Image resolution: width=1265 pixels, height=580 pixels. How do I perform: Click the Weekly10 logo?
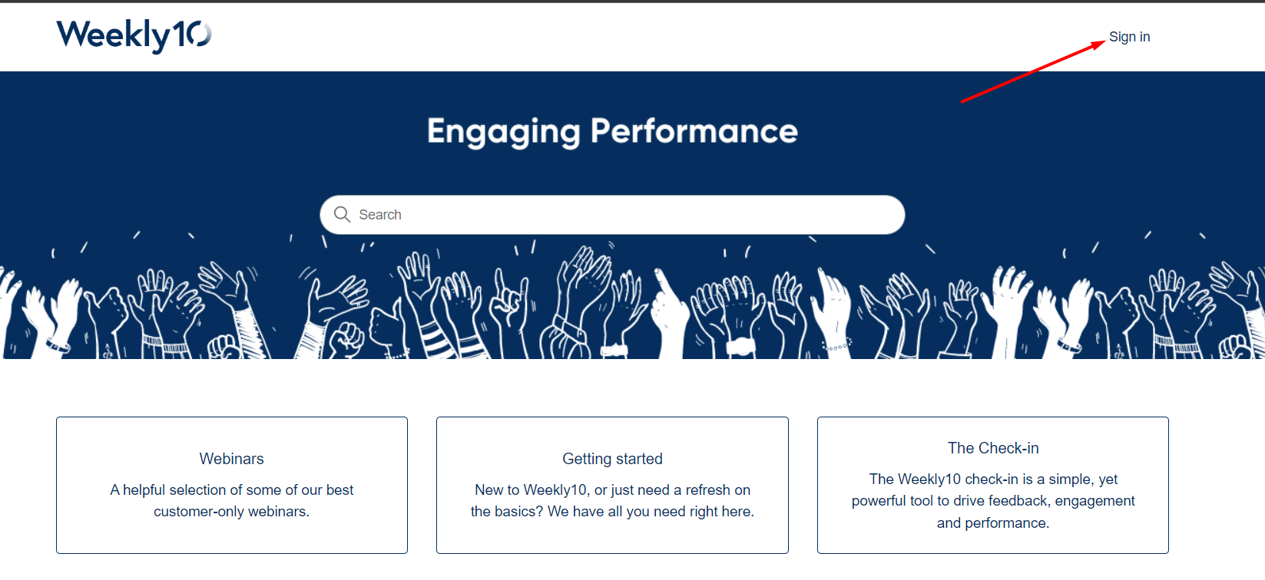(134, 35)
